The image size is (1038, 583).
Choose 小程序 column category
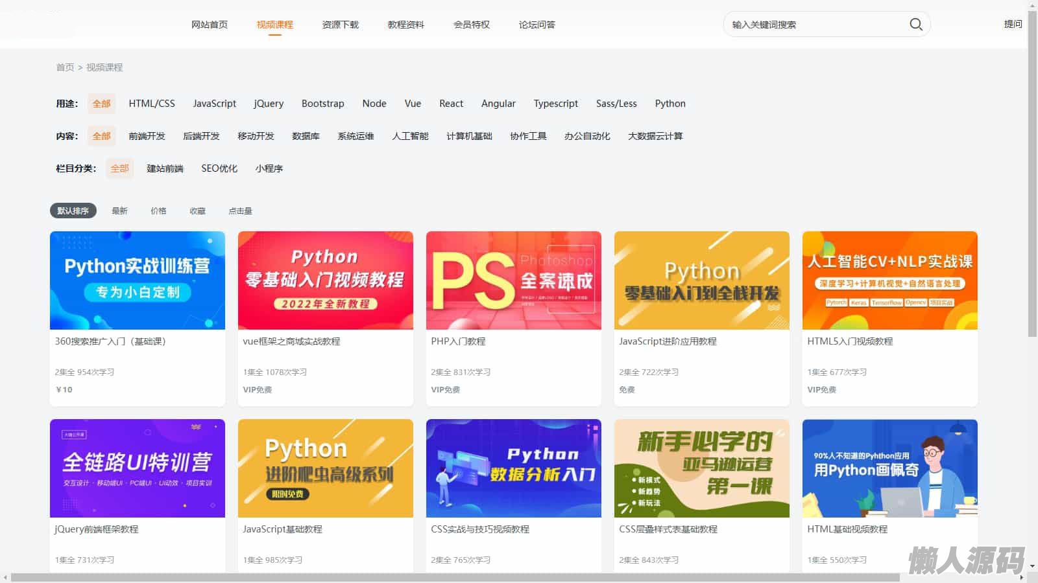[x=269, y=168]
